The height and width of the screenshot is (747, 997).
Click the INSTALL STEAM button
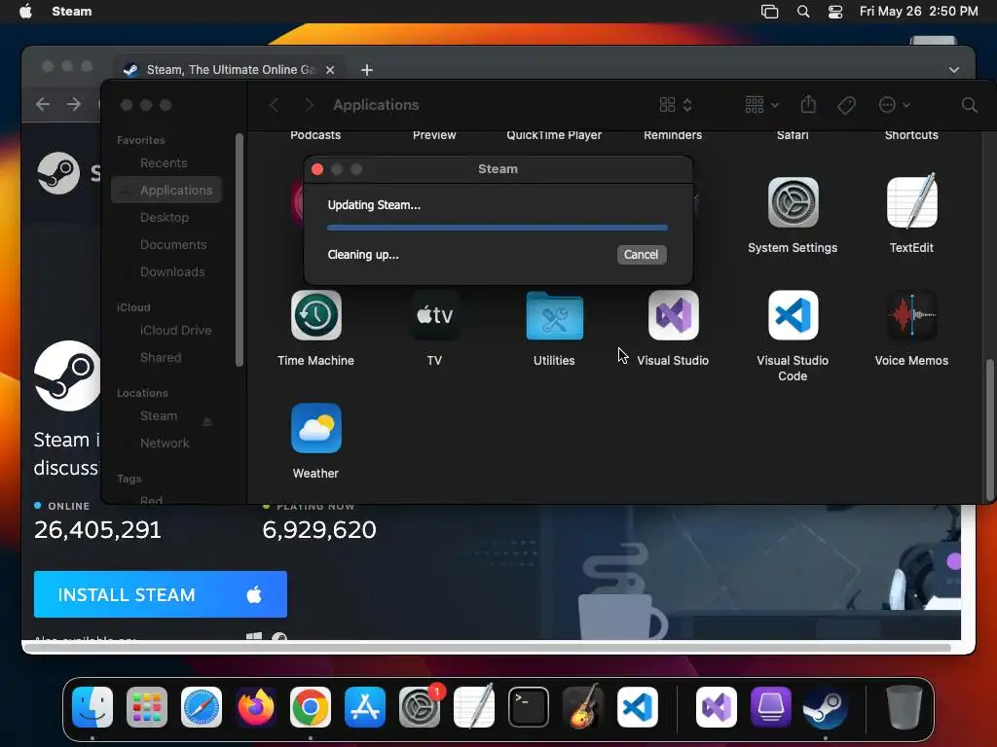161,594
